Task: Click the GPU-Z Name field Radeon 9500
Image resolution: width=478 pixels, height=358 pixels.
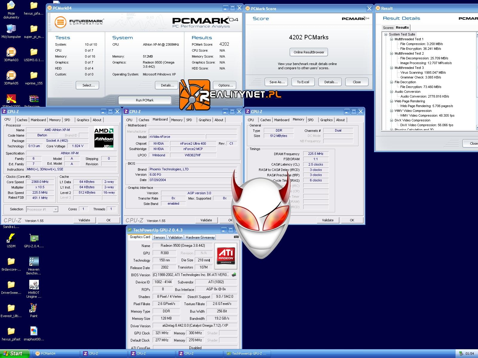Action: click(x=183, y=246)
